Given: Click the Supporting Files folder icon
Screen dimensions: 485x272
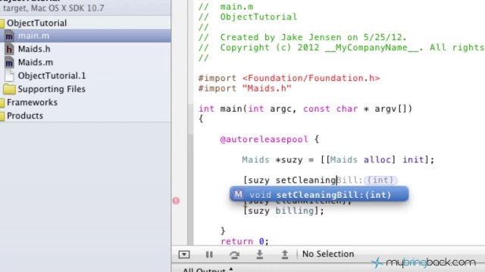Looking at the screenshot, I should [x=9, y=89].
